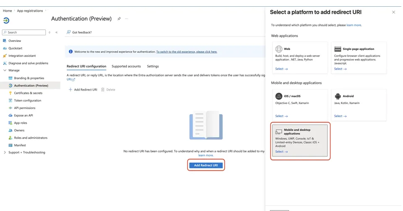Open Token configuration in sidebar
The image size is (403, 211).
tap(28, 100)
